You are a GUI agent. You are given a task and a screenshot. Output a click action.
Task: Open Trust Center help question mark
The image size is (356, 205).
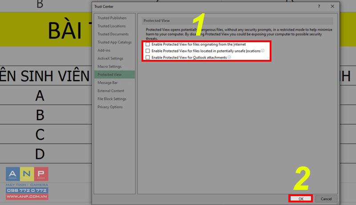319,7
